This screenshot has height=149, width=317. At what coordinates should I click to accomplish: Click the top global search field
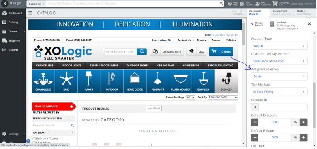[x=133, y=4]
